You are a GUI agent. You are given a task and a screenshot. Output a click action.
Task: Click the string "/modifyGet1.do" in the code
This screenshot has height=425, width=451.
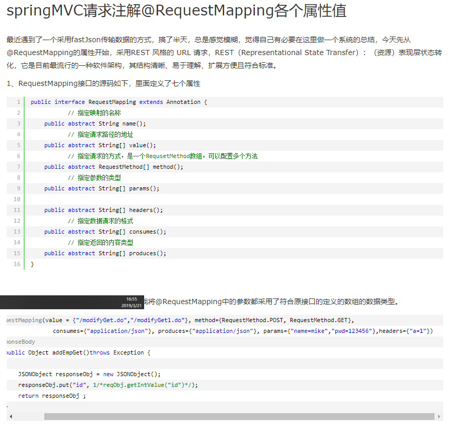(x=158, y=320)
